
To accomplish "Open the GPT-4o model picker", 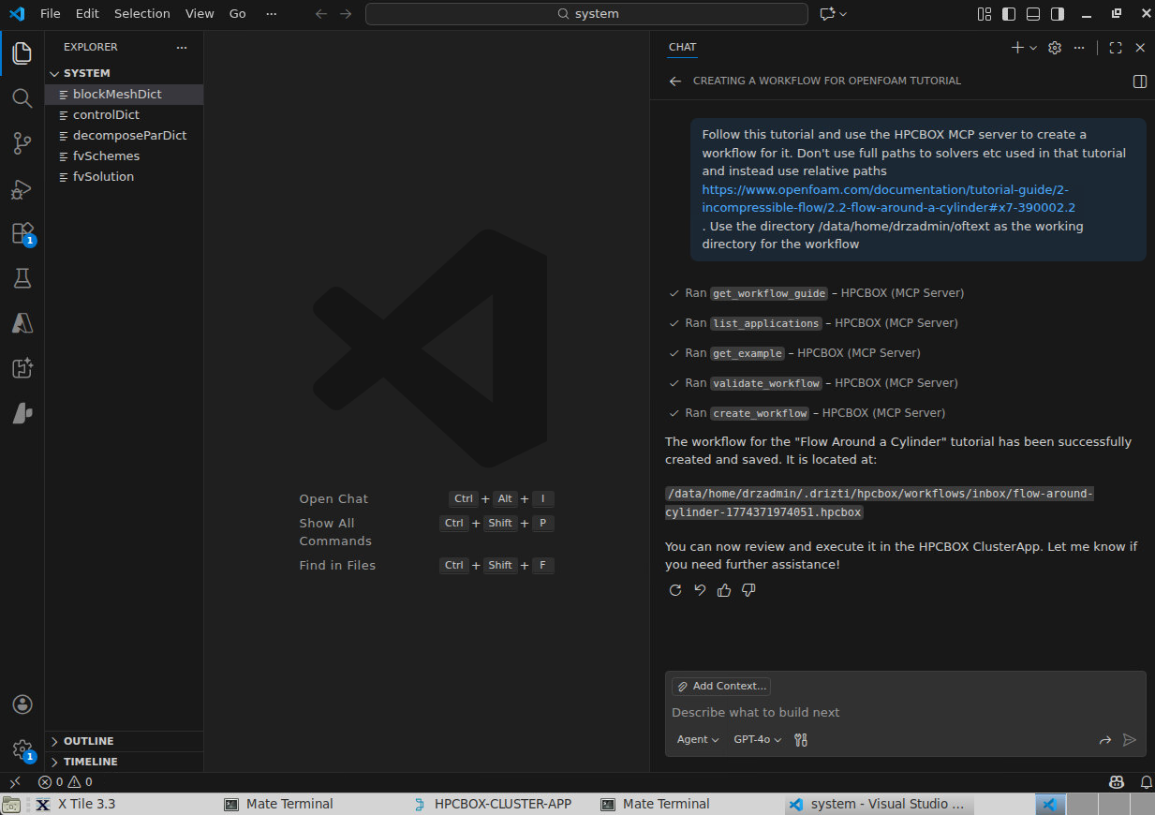I will click(757, 740).
